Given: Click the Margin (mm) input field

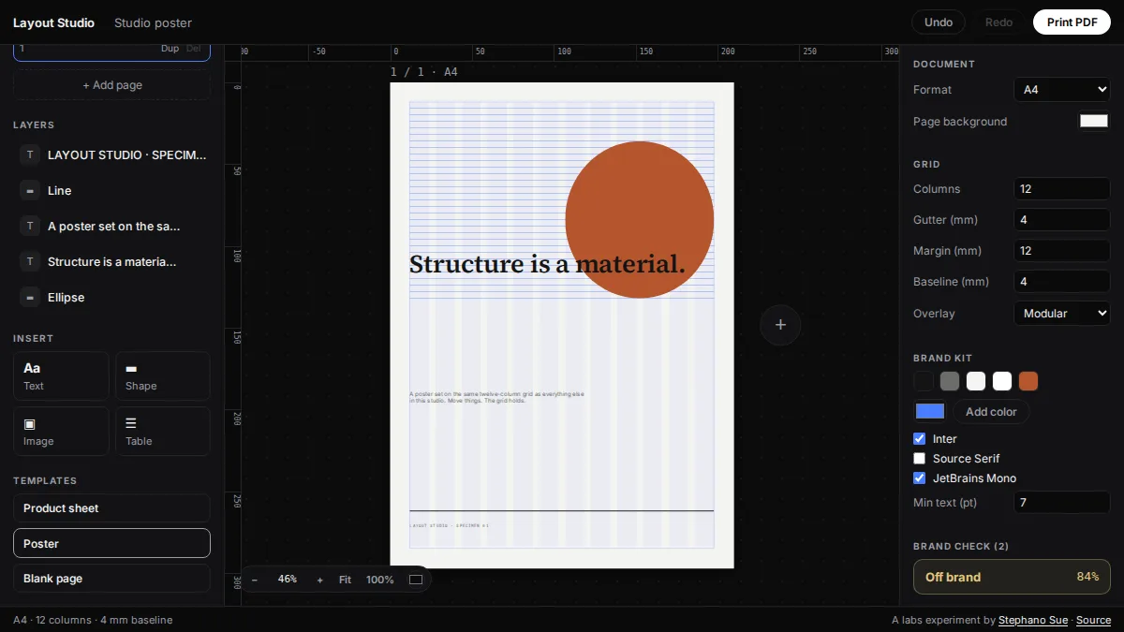Looking at the screenshot, I should [1062, 251].
